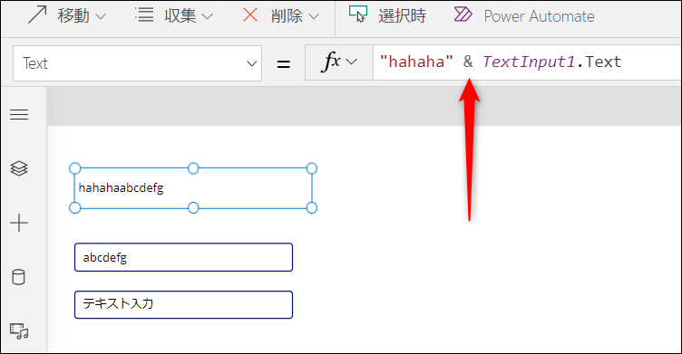Expand the 移動 dropdown chevron

tap(101, 17)
